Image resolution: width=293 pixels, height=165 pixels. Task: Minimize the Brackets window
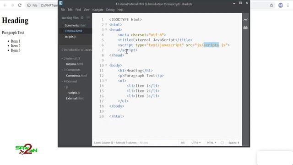click(234, 3)
